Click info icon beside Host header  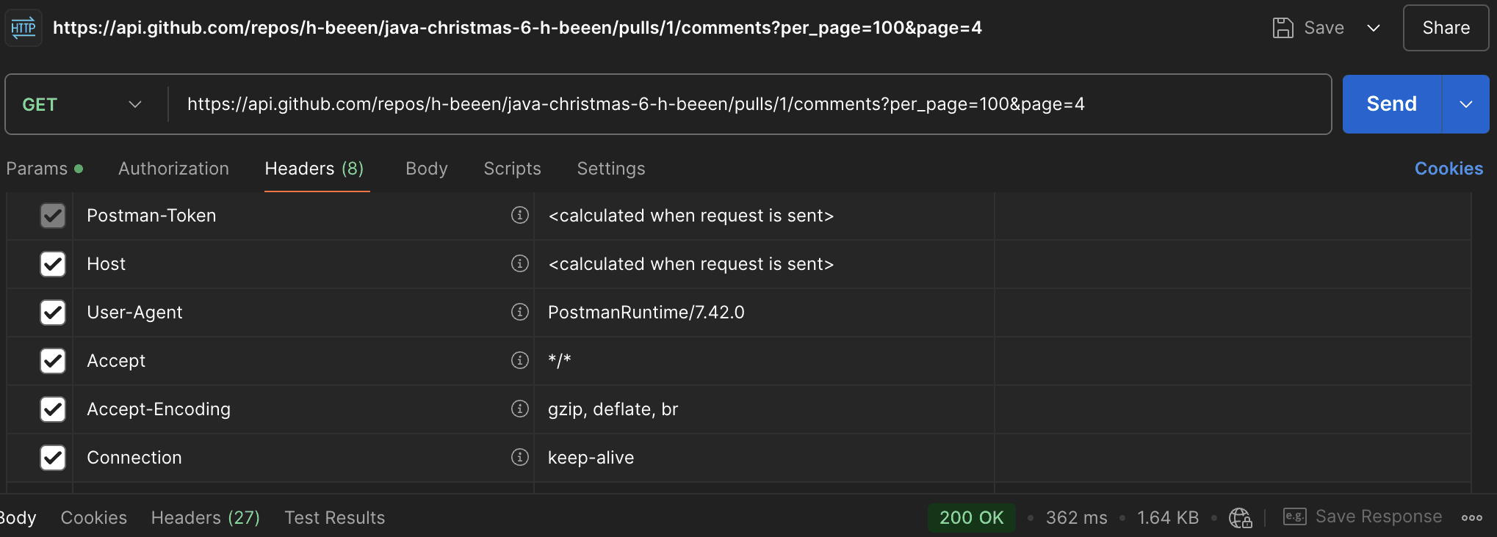pos(520,263)
